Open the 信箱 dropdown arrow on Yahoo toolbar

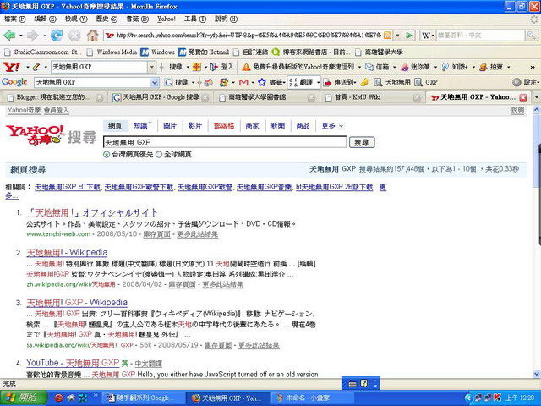395,67
